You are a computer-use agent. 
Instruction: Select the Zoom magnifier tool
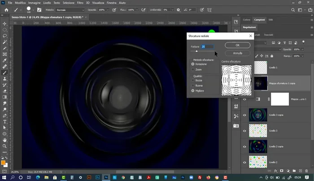click(4, 145)
